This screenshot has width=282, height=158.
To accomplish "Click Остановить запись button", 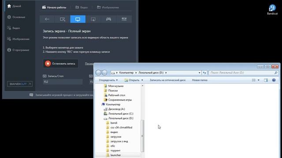I will click(x=61, y=64).
